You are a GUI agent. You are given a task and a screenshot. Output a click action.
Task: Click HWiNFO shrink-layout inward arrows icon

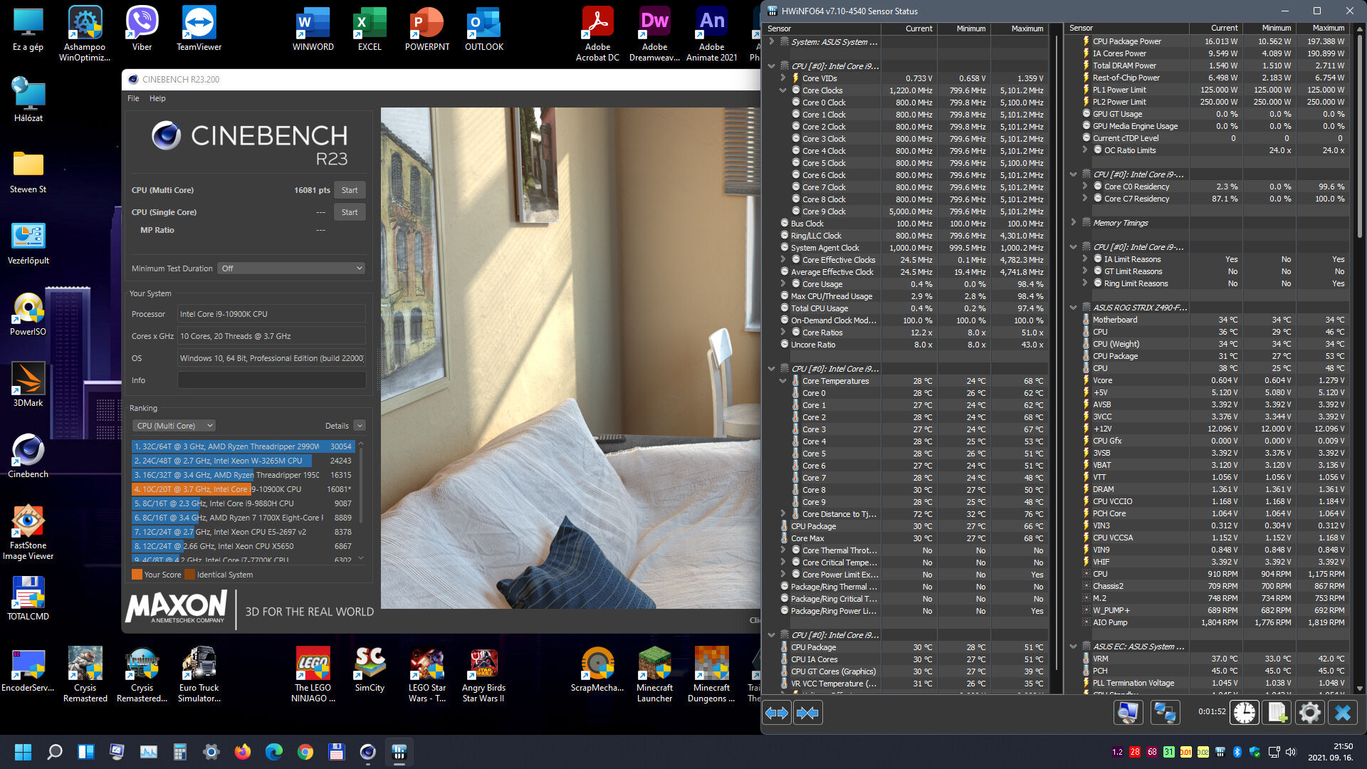click(x=807, y=713)
